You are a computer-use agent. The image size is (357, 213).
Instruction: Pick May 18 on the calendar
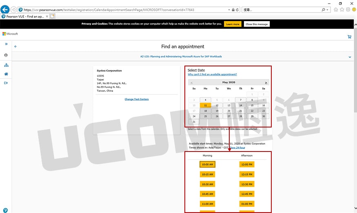coord(205,110)
